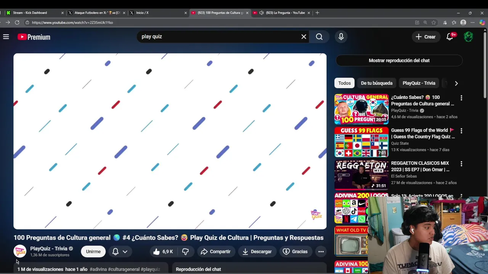View site information lock icon
Viewport: 488px width, 274px height.
pyautogui.click(x=27, y=22)
